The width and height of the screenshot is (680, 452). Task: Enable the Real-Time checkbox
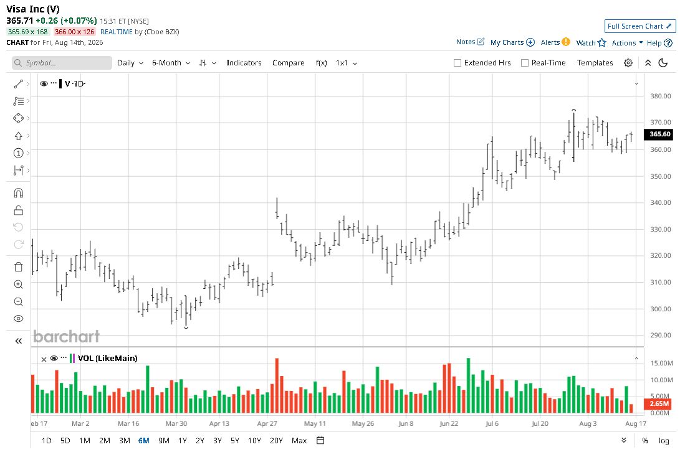coord(524,63)
